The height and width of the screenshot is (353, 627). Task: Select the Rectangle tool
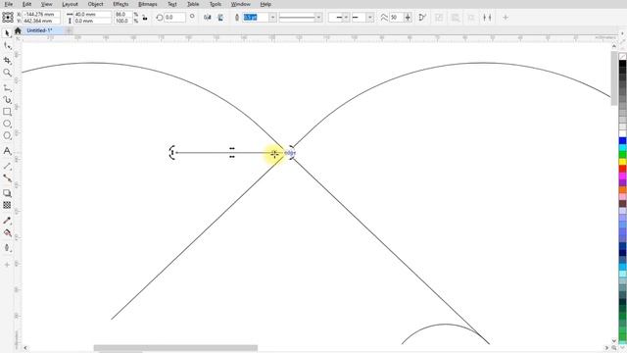[x=7, y=112]
